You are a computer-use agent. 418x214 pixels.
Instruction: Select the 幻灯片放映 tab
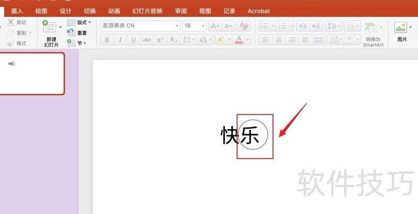pos(147,11)
